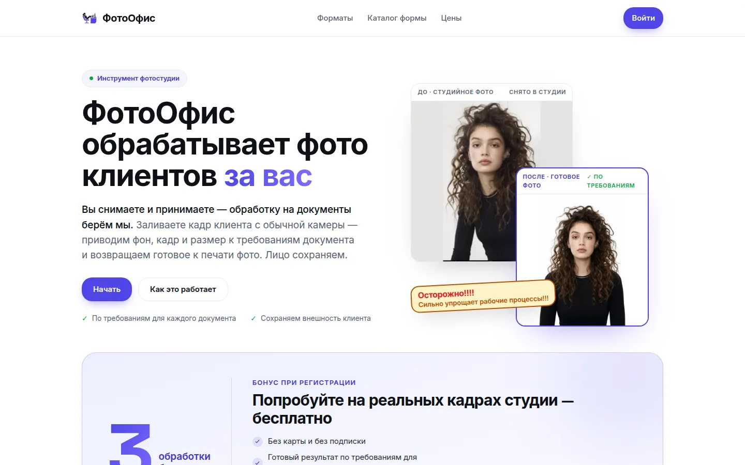This screenshot has width=745, height=465.
Task: Click the Войти button
Action: [643, 18]
